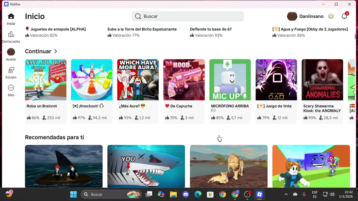Open the recommended shark boat game thumbnail

64,166
